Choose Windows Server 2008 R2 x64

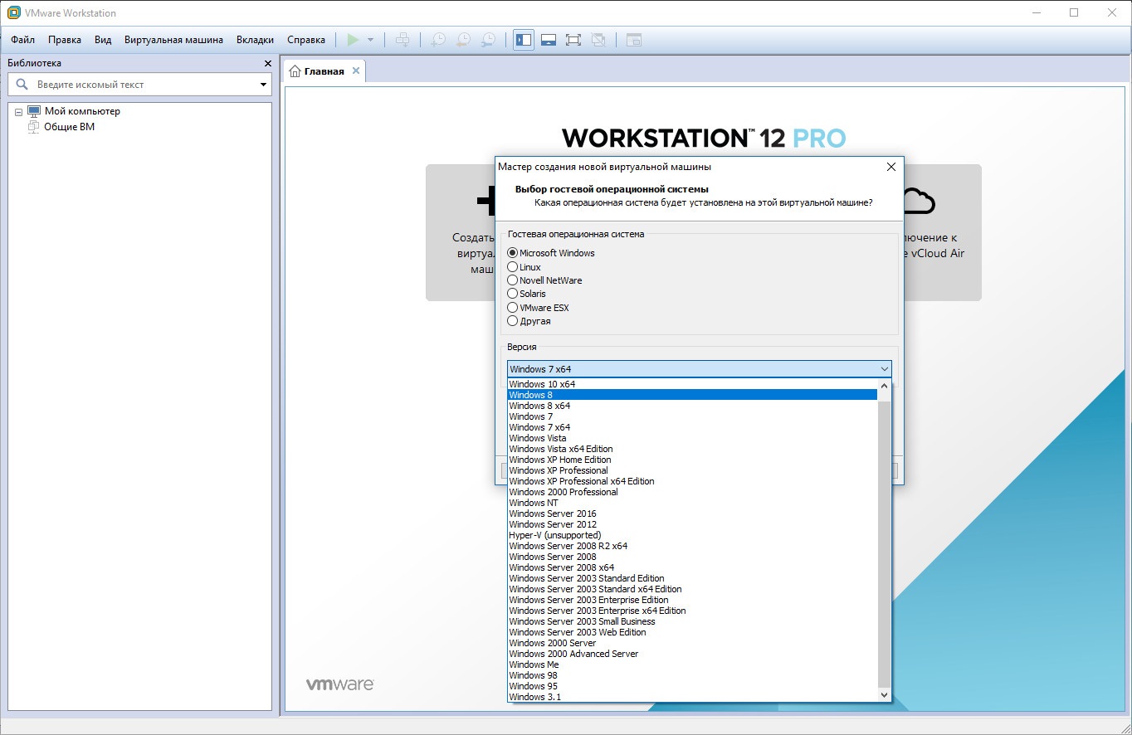pyautogui.click(x=692, y=546)
